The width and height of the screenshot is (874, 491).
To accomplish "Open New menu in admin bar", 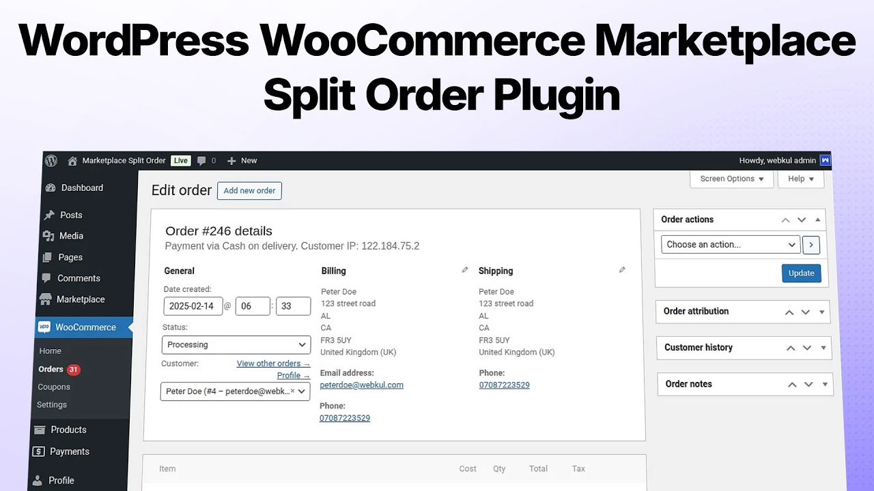I will [x=242, y=161].
